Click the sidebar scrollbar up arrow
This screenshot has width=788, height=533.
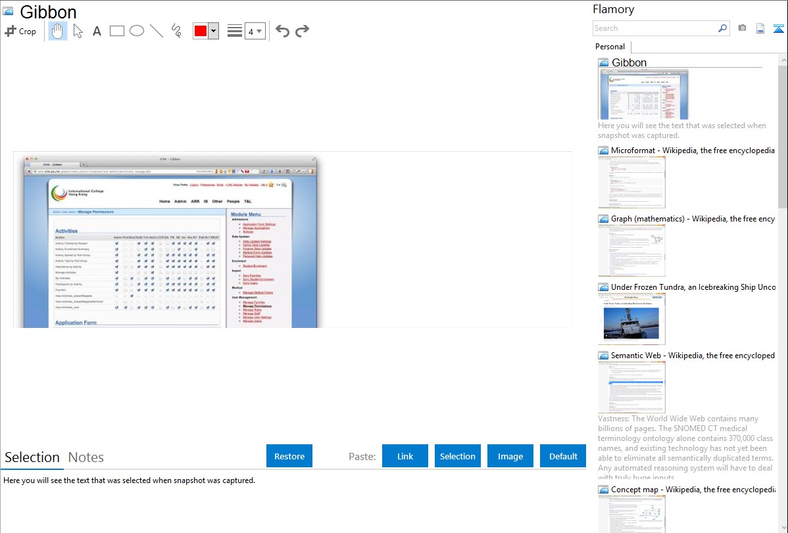coord(783,60)
